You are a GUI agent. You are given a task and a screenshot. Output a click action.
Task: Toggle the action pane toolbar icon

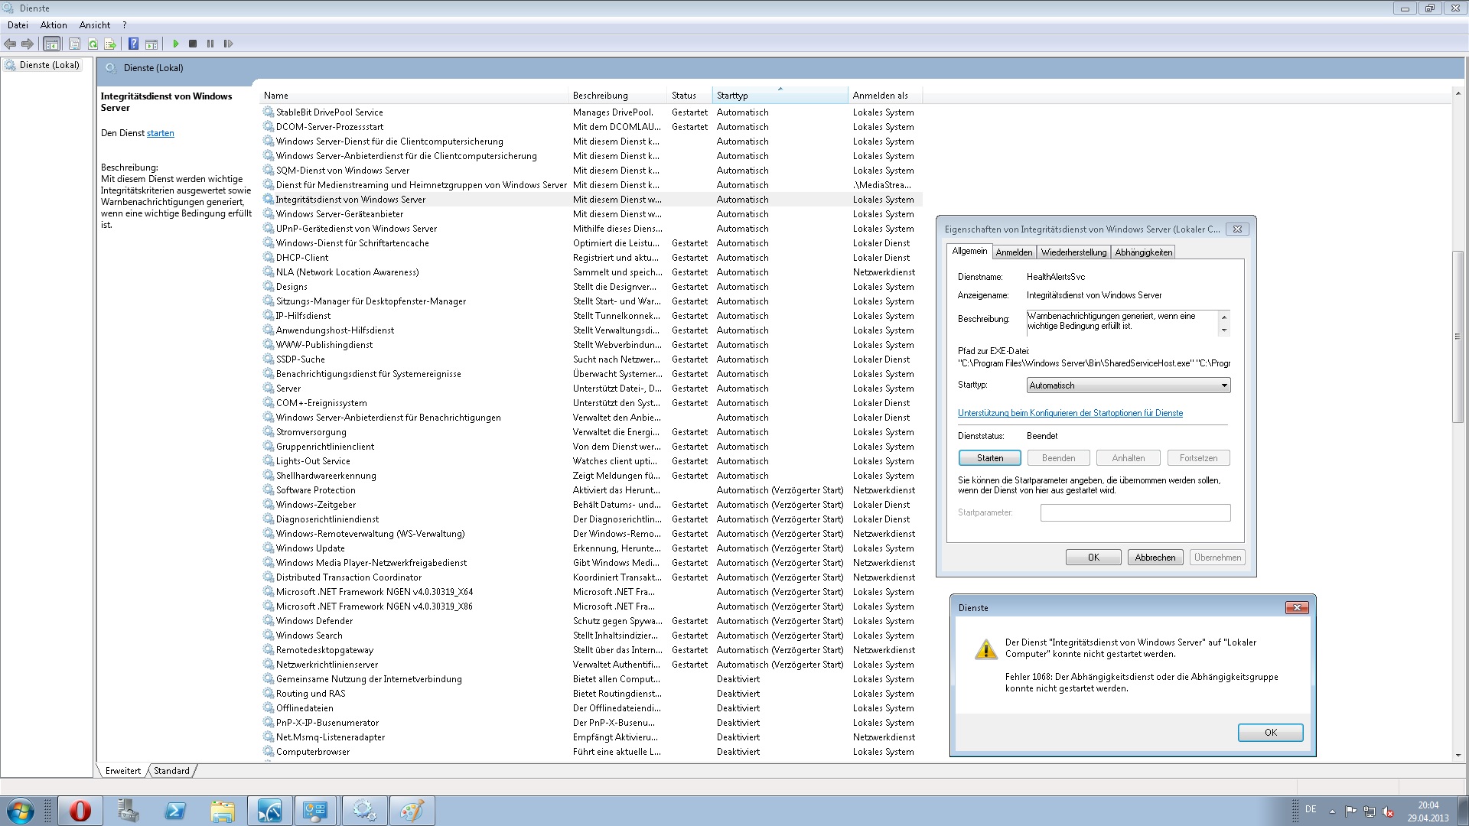[151, 44]
